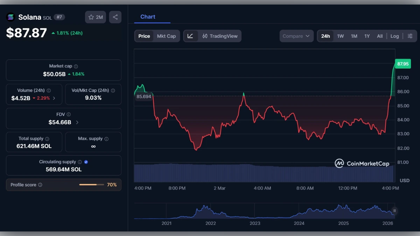Image resolution: width=420 pixels, height=236 pixels.
Task: Select the line chart icon
Action: point(191,36)
